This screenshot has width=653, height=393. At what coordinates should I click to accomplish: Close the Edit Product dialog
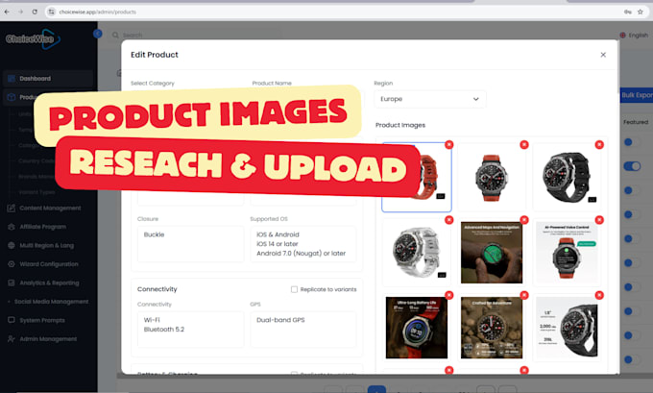click(603, 55)
